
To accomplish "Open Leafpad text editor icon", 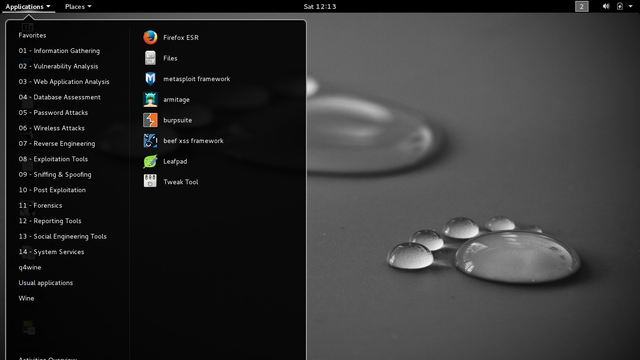I will (150, 161).
